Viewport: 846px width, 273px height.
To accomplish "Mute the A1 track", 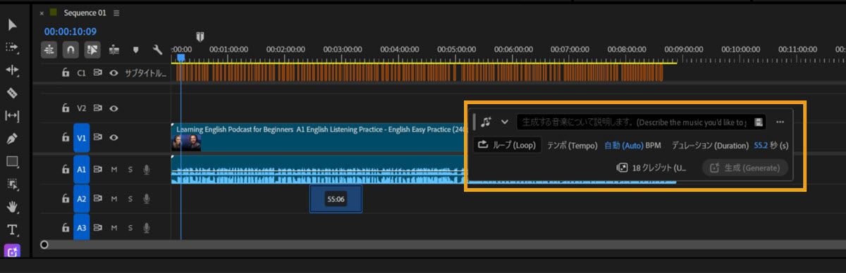I will point(114,170).
